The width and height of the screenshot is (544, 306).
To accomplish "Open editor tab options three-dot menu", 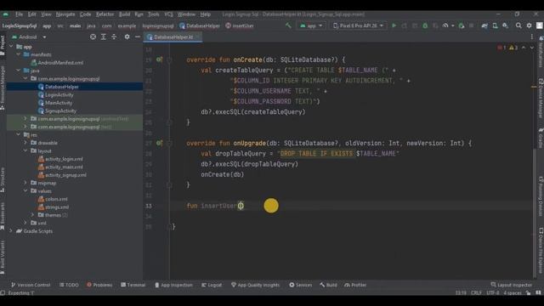I will (x=532, y=37).
